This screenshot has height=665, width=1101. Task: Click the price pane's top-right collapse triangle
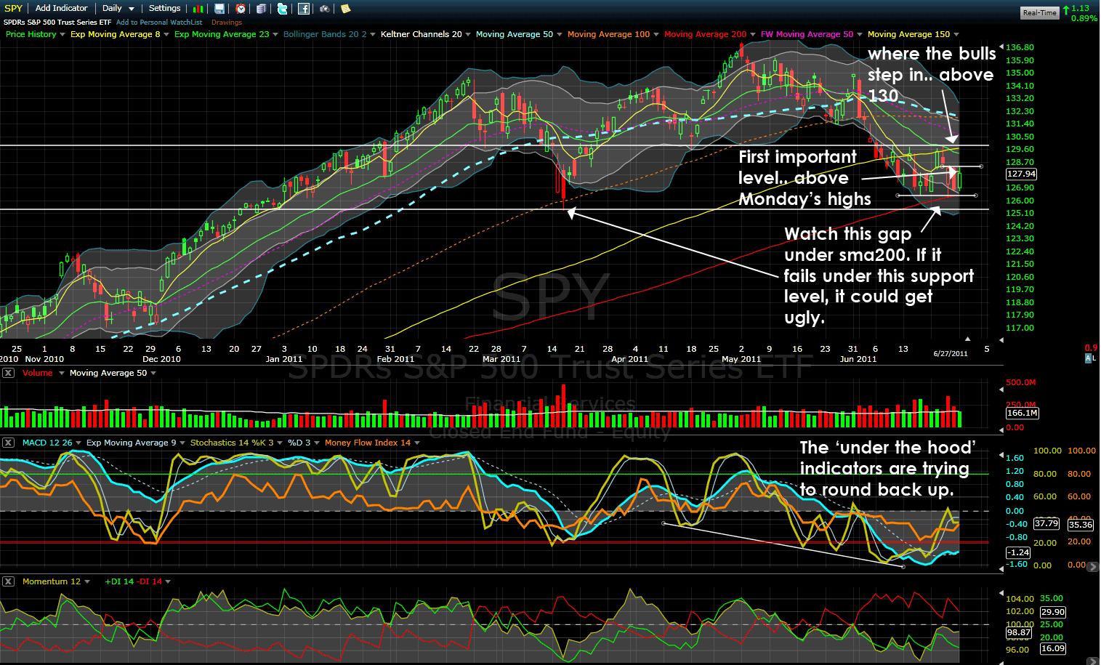tap(1001, 47)
